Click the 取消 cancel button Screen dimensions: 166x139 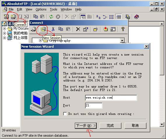(x=135, y=126)
